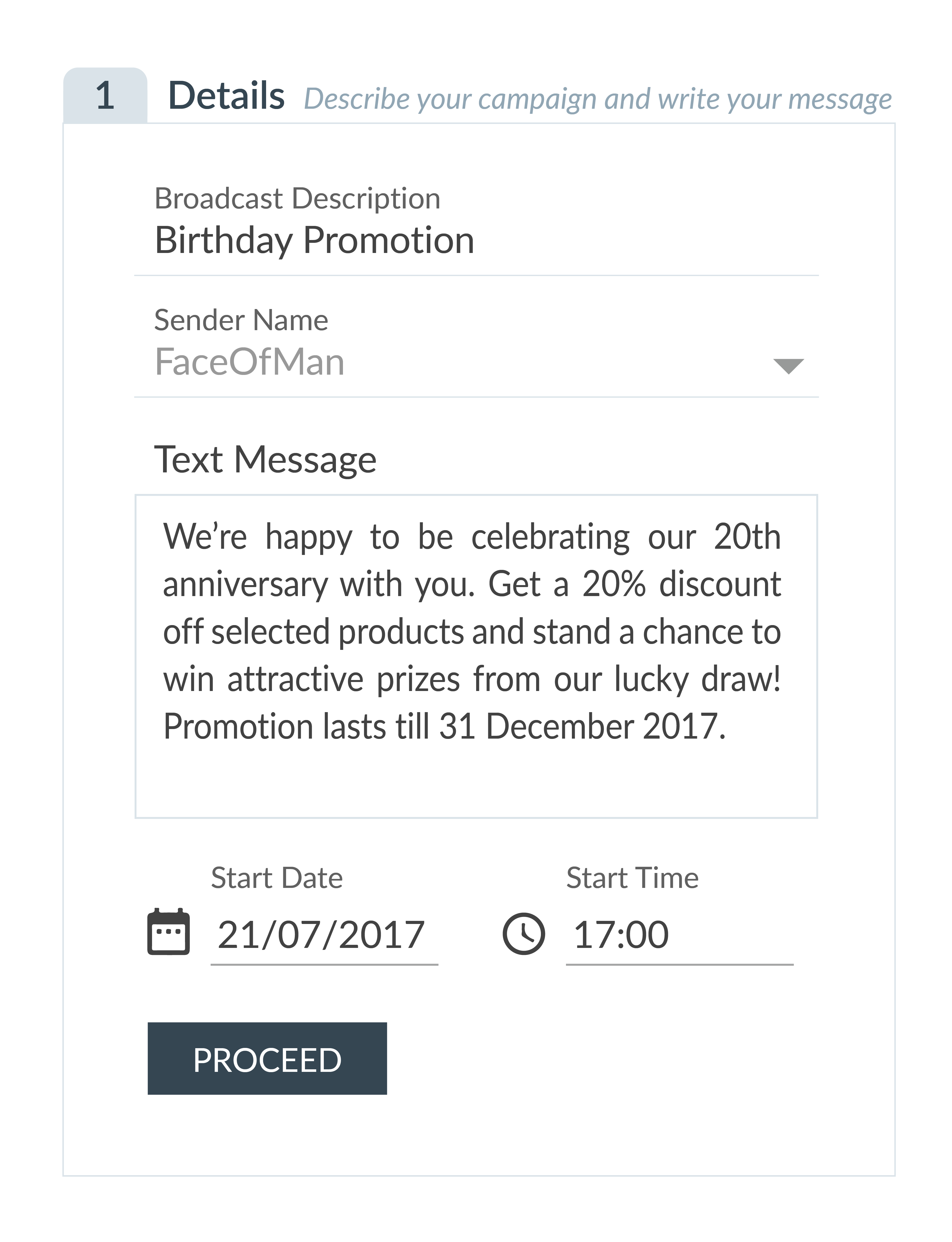
Task: Click the clock icon beside Start Time
Action: click(x=524, y=933)
